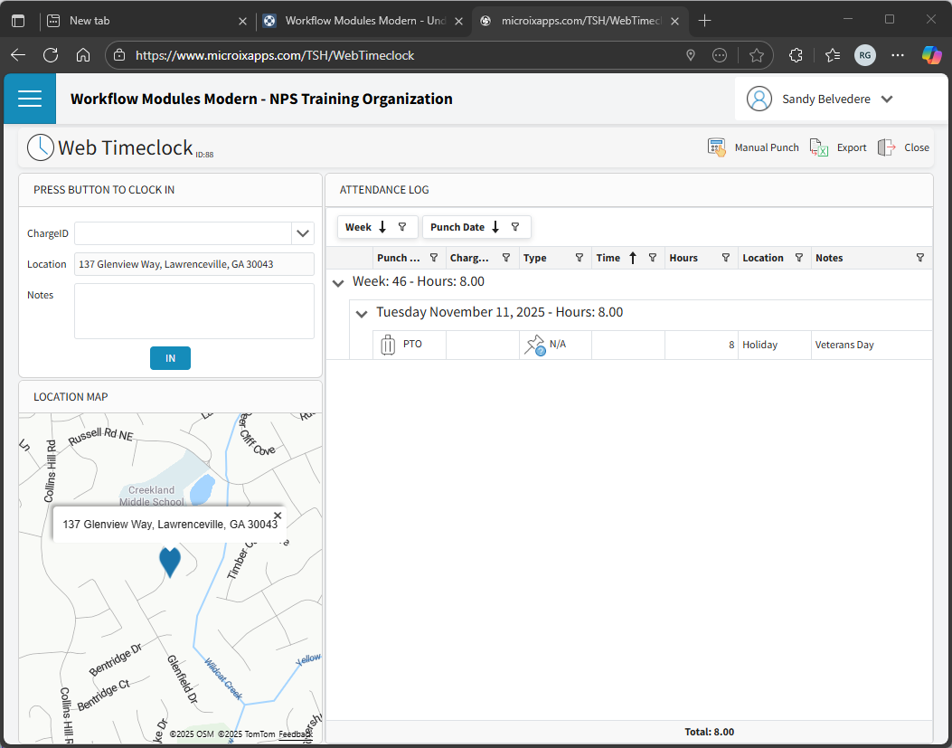Collapse the Week 46 group
952x748 pixels.
point(338,283)
